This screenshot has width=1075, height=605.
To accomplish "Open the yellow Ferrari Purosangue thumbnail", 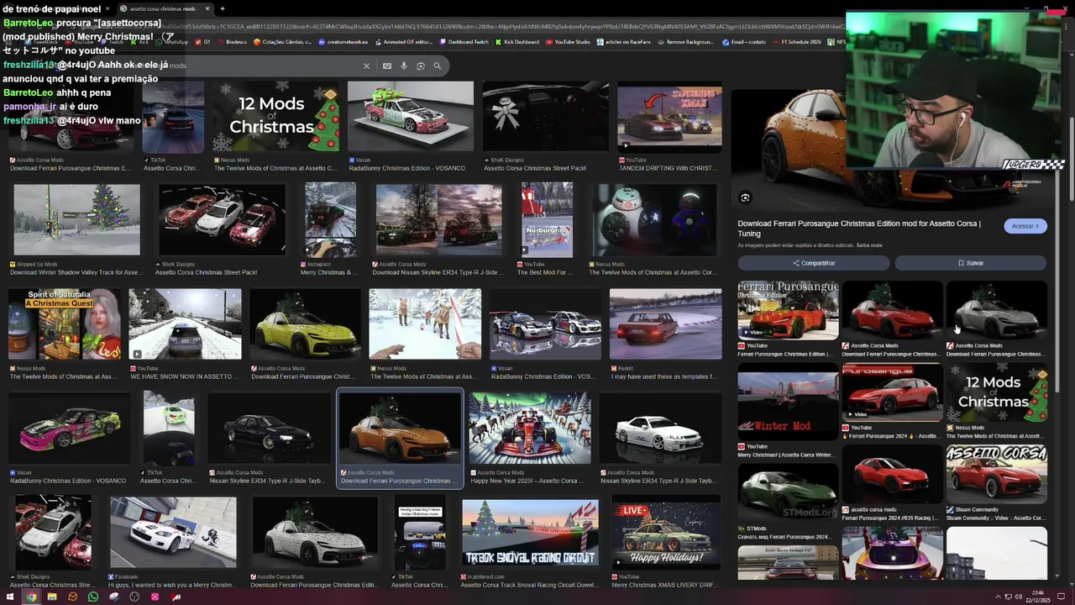I will 305,324.
